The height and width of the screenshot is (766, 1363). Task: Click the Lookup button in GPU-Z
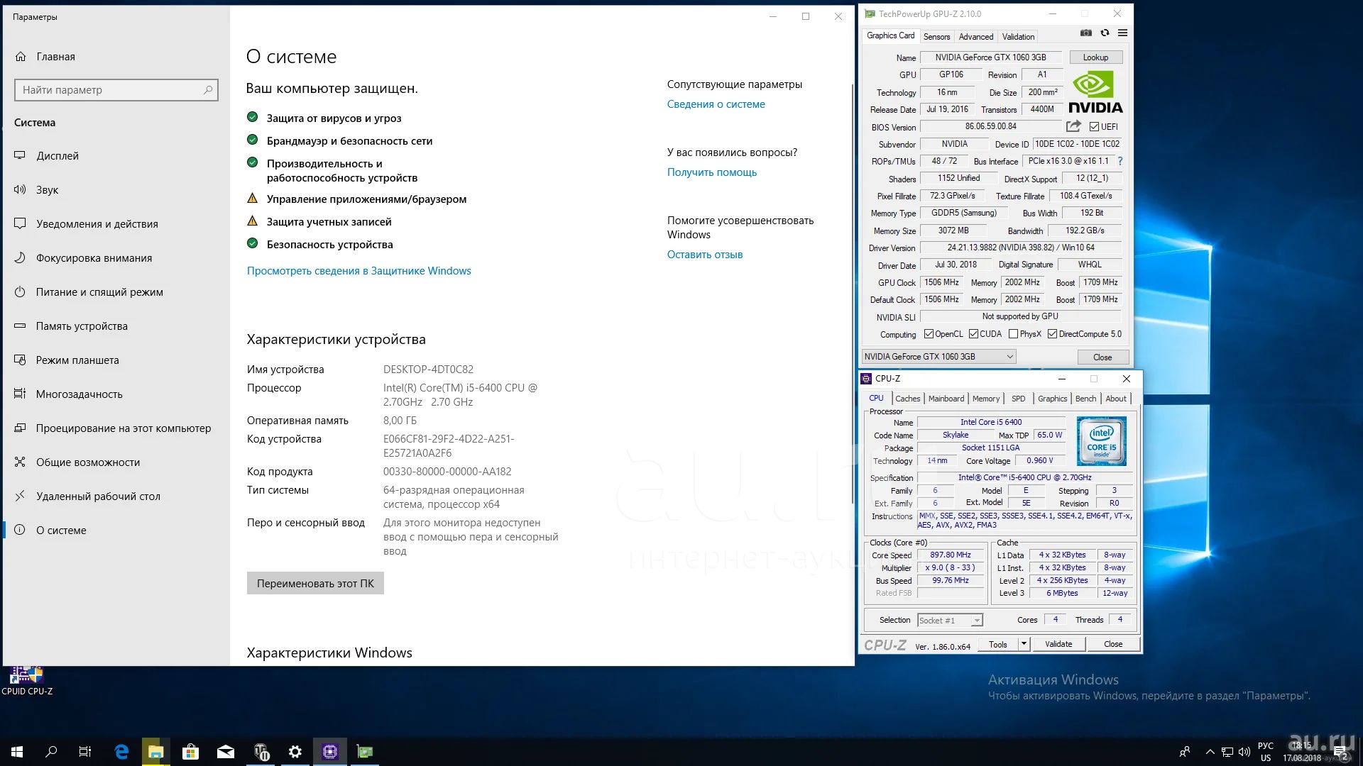1095,57
